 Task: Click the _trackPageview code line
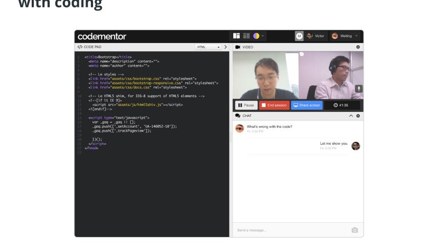[122, 131]
